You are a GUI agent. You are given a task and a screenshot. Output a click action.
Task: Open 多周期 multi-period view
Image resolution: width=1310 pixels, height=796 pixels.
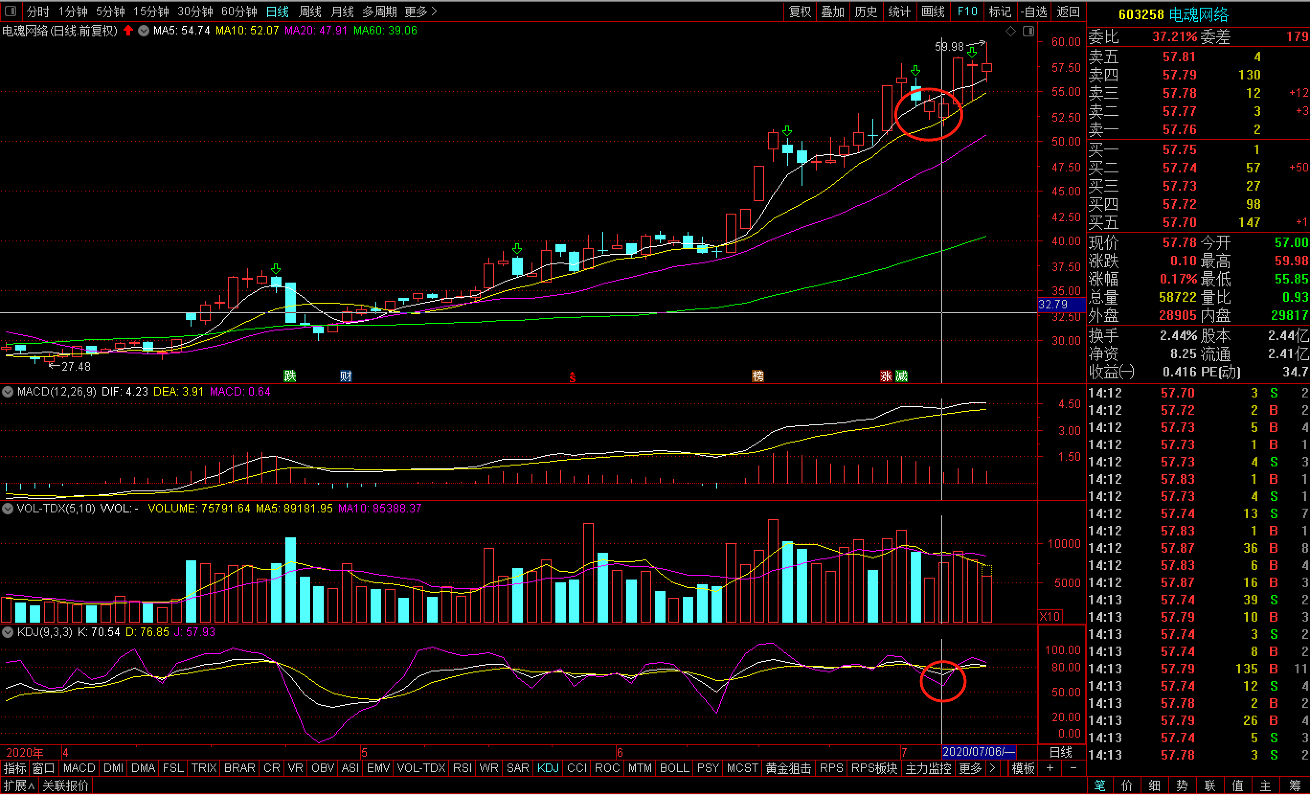380,11
